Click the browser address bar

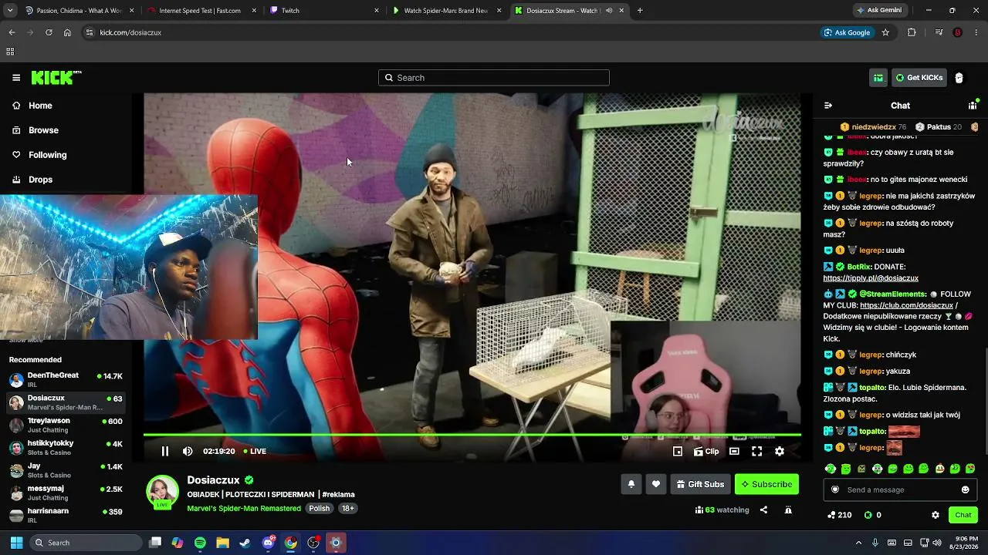(x=448, y=32)
